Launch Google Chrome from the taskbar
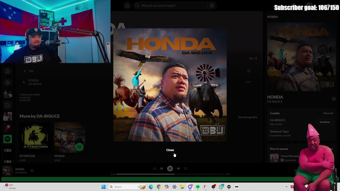This screenshot has width=340, height=191. click(x=159, y=187)
